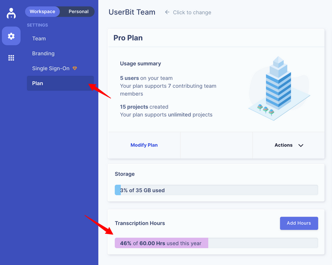Click the UserBit Team workspace name

click(x=132, y=12)
